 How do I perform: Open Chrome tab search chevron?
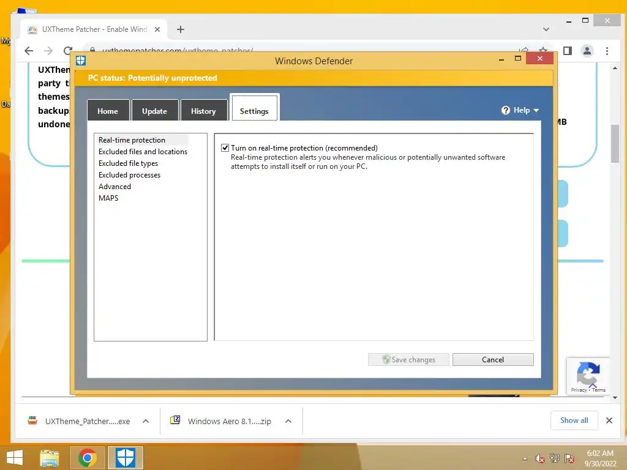pos(546,29)
